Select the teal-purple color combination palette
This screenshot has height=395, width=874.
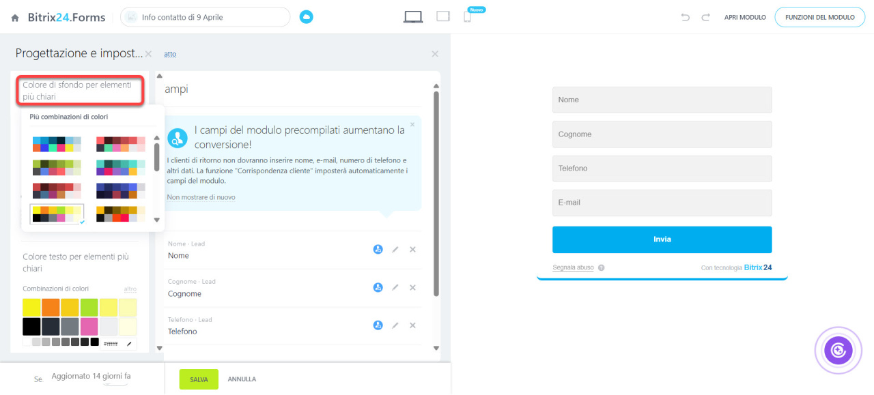(120, 168)
